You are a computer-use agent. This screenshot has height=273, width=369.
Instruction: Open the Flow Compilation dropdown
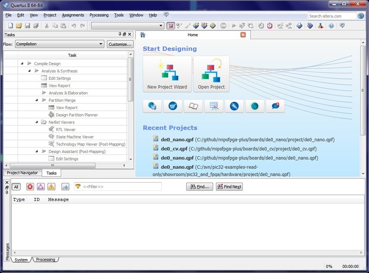click(x=59, y=44)
